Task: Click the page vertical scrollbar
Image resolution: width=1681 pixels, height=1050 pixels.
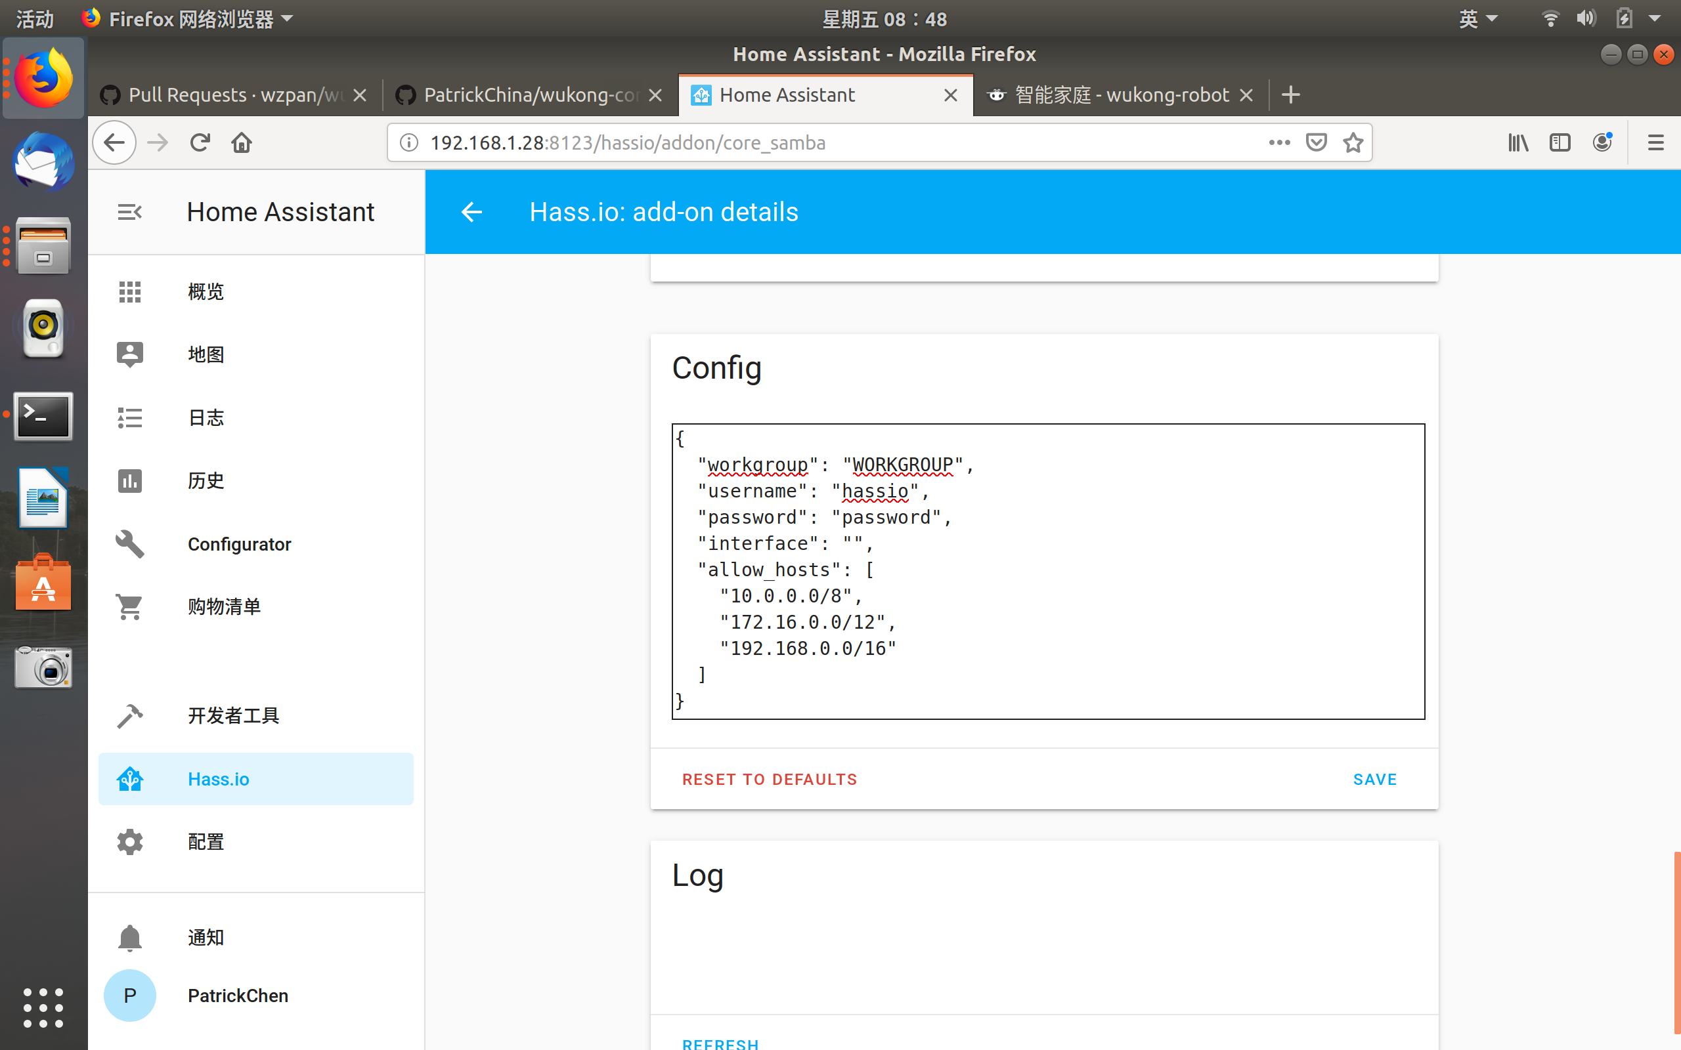Action: [x=1677, y=944]
